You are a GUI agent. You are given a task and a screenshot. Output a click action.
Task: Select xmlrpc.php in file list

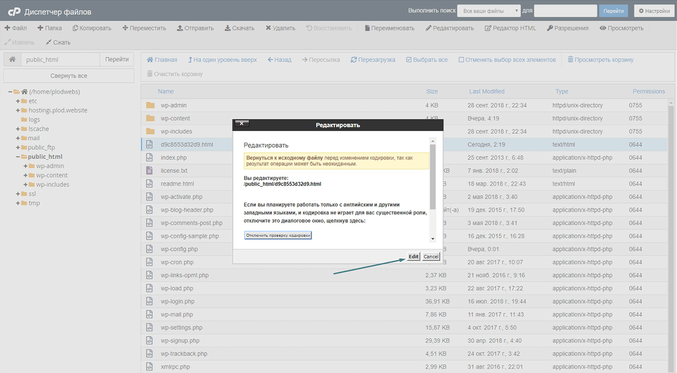tap(175, 367)
